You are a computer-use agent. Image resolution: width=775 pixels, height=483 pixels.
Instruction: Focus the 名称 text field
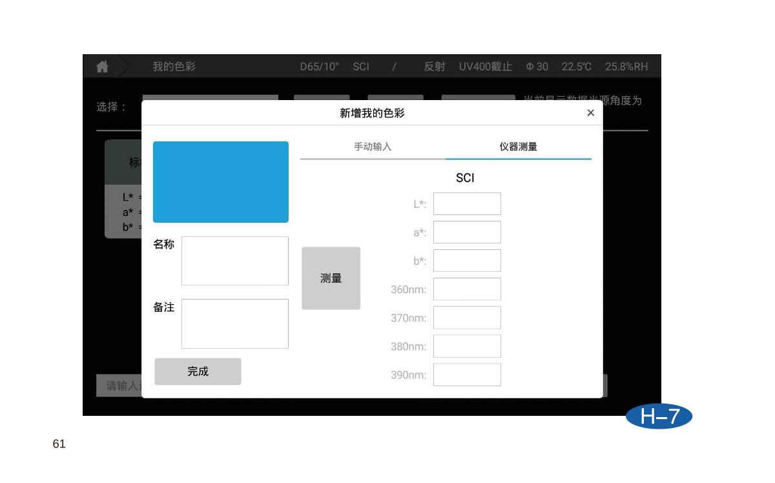click(235, 261)
